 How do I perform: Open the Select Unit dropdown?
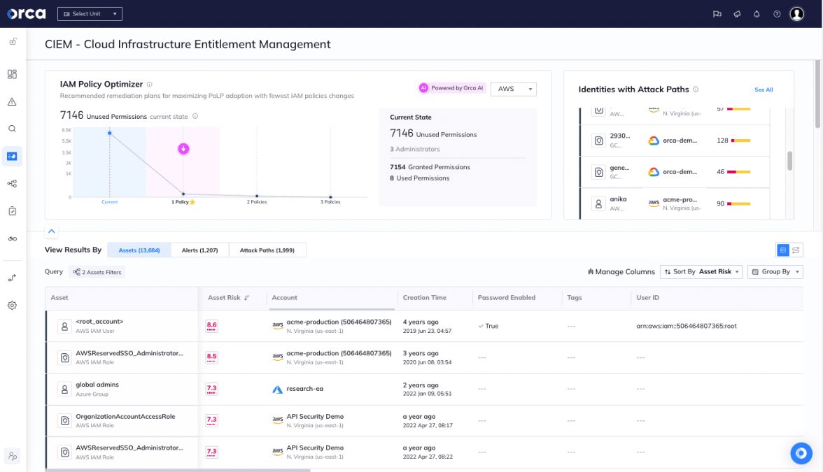tap(90, 14)
